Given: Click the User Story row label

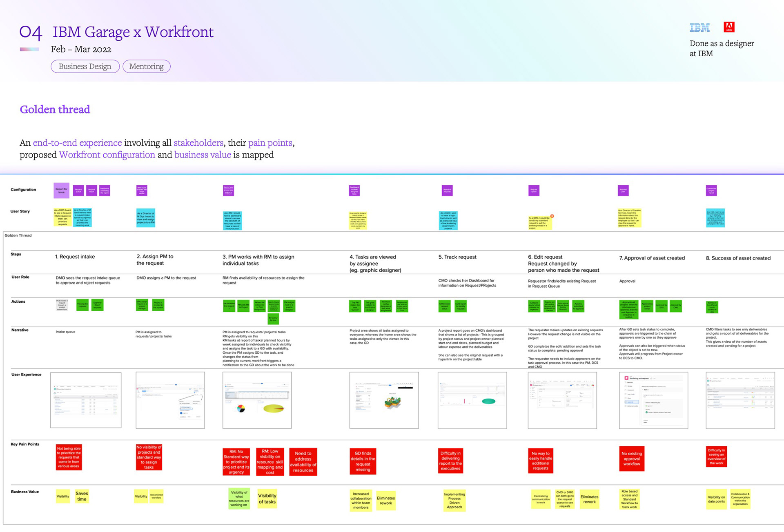Looking at the screenshot, I should point(20,211).
